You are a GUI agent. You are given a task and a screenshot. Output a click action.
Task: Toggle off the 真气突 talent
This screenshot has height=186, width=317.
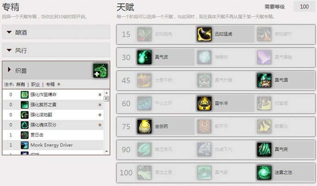tap(284, 149)
